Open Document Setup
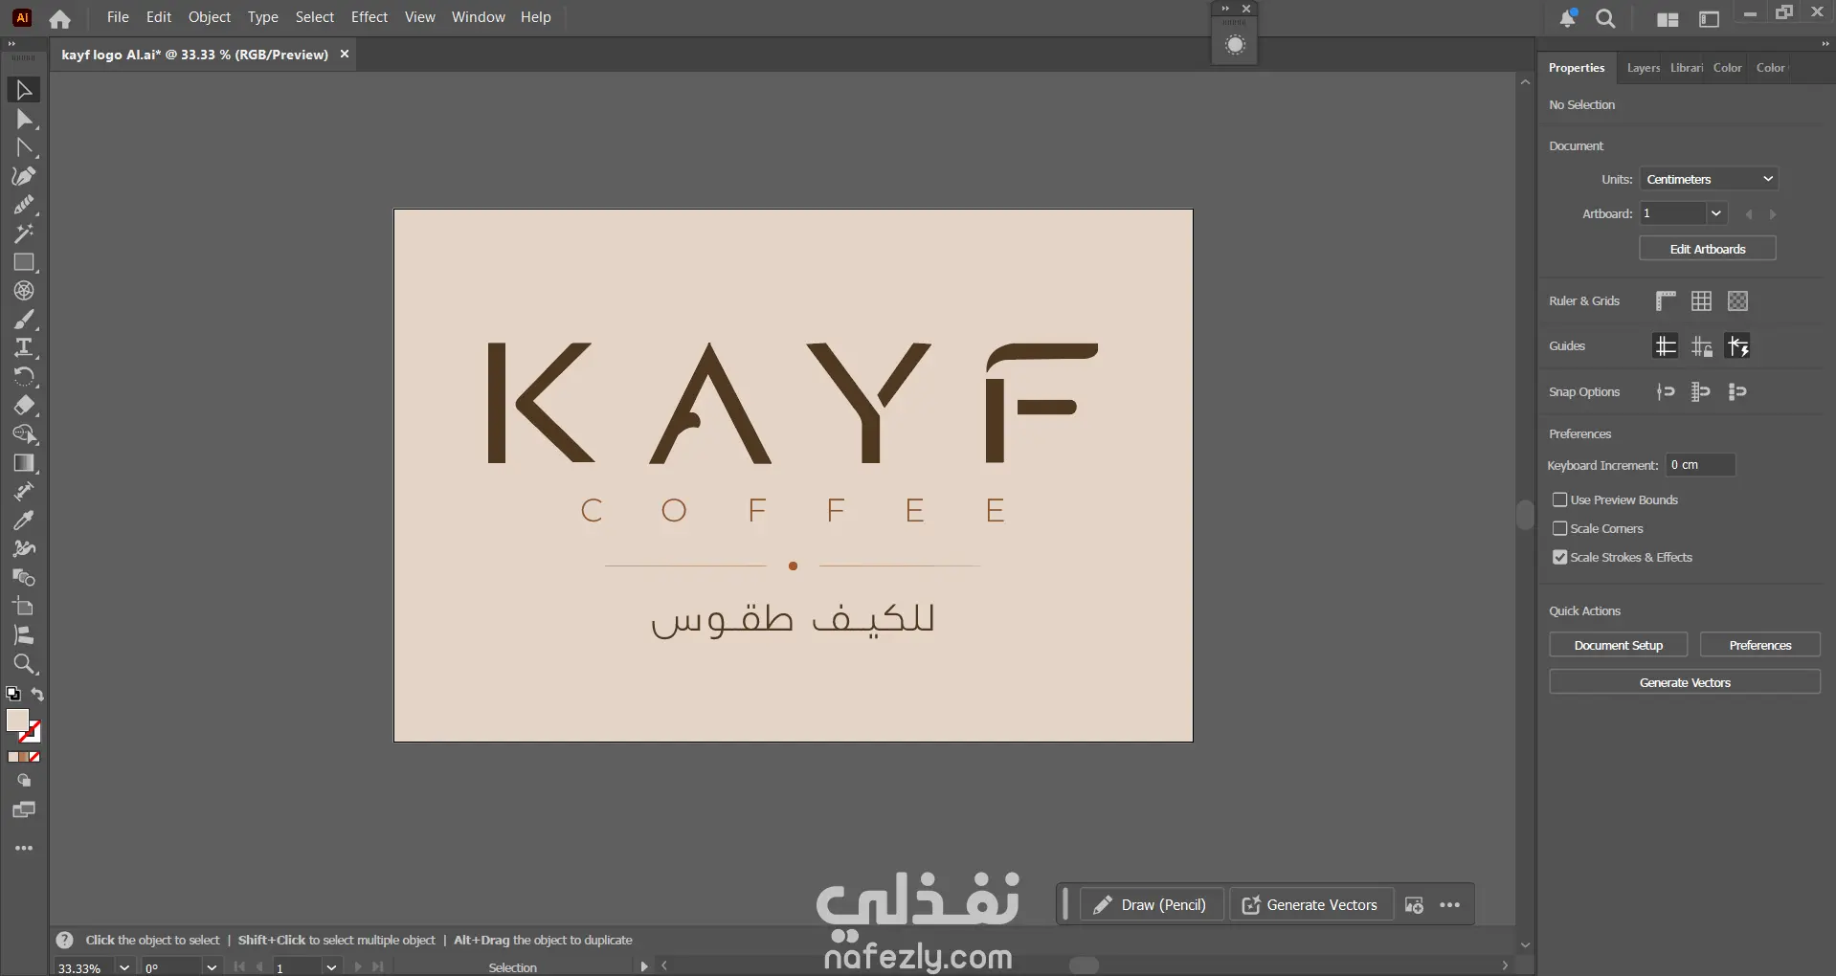This screenshot has height=976, width=1836. pyautogui.click(x=1619, y=645)
